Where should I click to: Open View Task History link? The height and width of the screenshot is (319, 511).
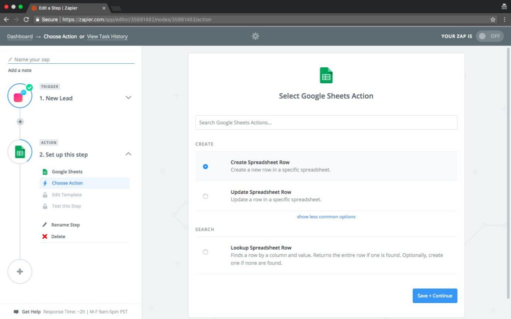point(107,36)
